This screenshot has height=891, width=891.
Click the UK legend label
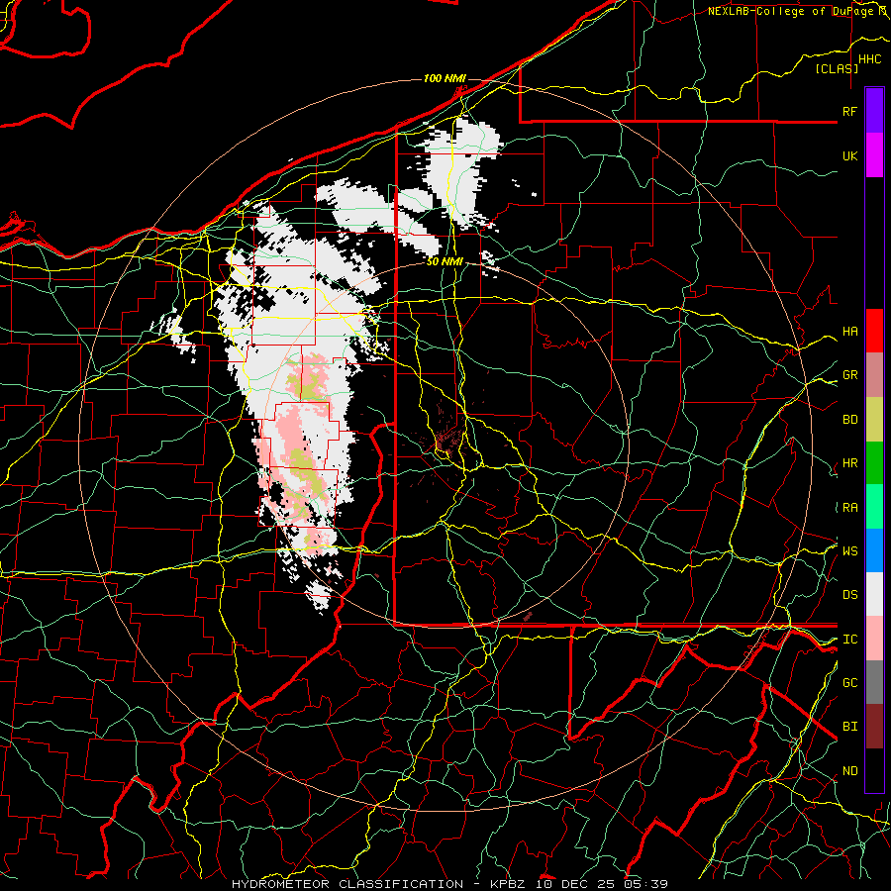point(849,155)
